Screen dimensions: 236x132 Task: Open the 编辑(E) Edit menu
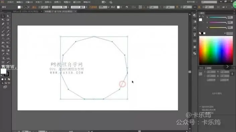coord(20,2)
